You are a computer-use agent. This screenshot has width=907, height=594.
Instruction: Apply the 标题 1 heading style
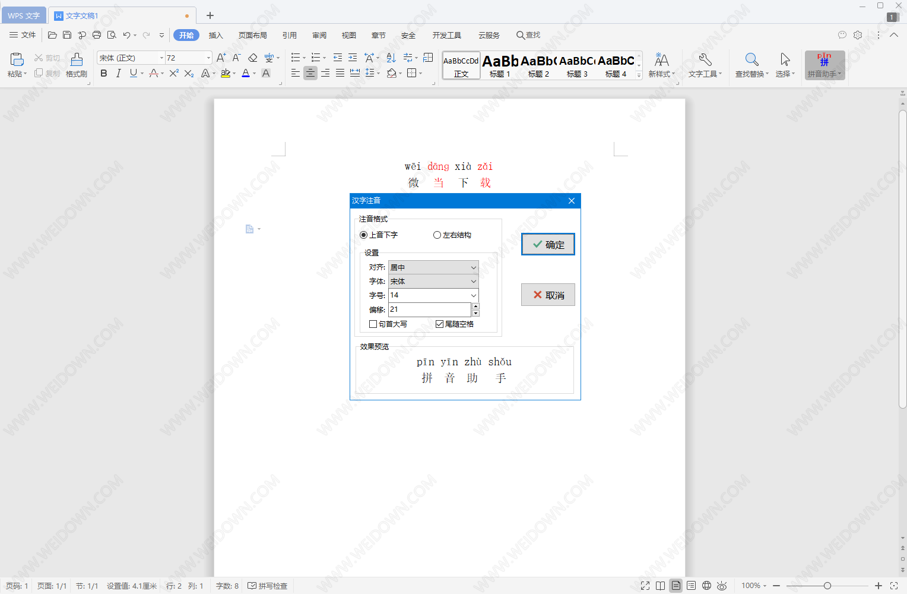500,65
